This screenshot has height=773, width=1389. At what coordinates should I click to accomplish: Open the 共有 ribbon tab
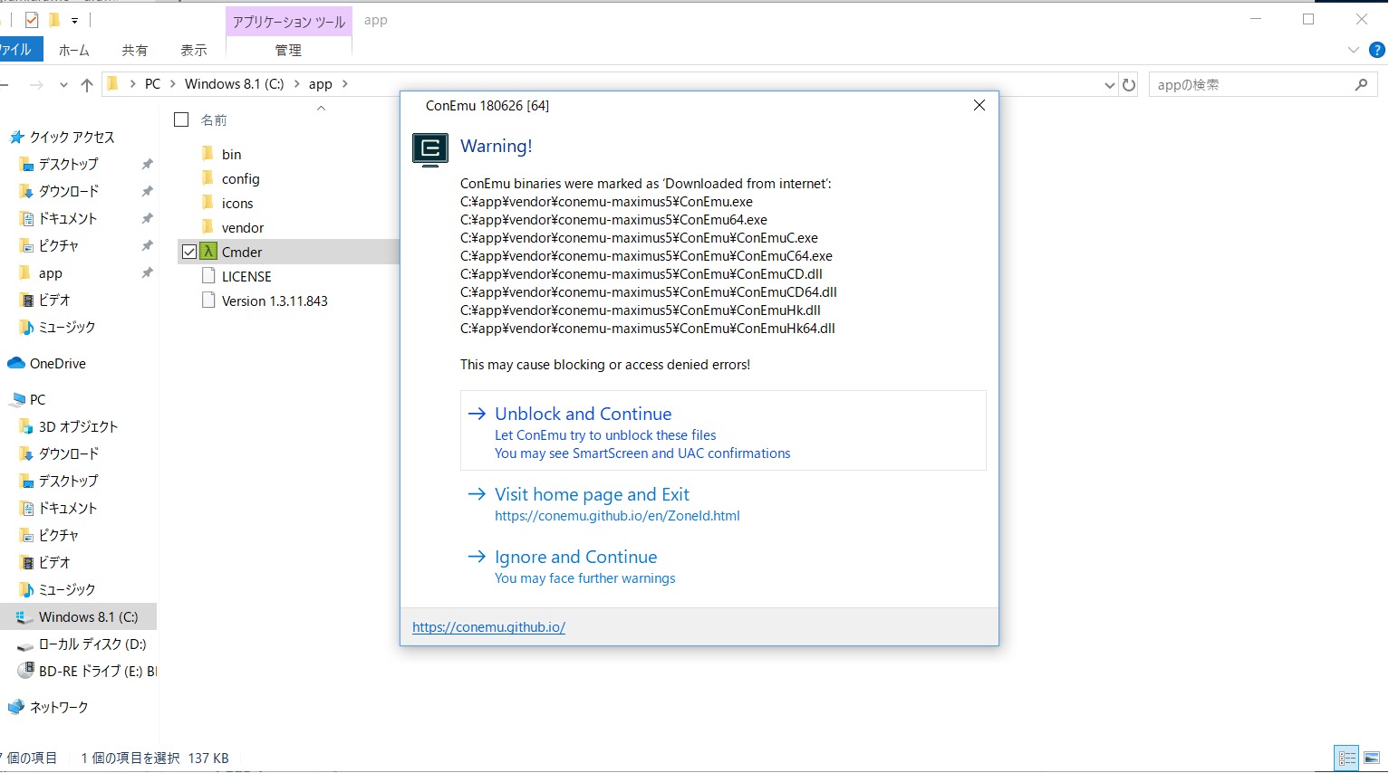click(x=134, y=51)
